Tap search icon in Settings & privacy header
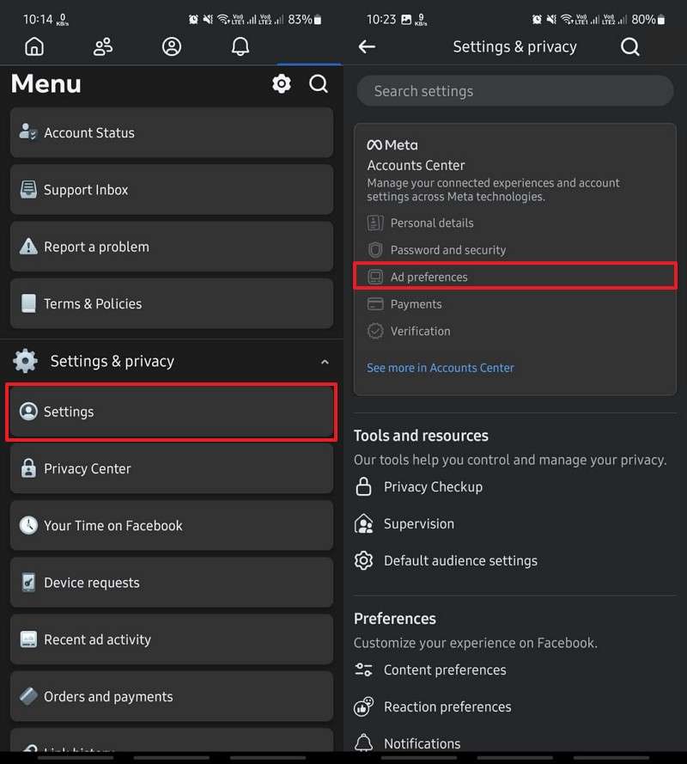The image size is (687, 764). click(x=630, y=46)
